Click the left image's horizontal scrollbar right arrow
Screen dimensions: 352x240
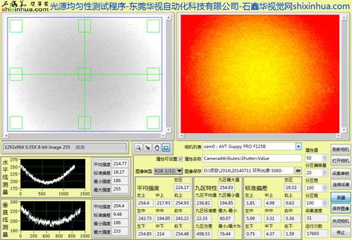[x=163, y=136]
